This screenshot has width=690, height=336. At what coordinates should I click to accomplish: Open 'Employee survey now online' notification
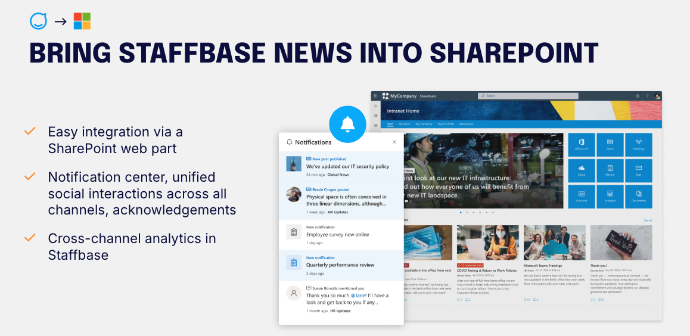pos(341,235)
